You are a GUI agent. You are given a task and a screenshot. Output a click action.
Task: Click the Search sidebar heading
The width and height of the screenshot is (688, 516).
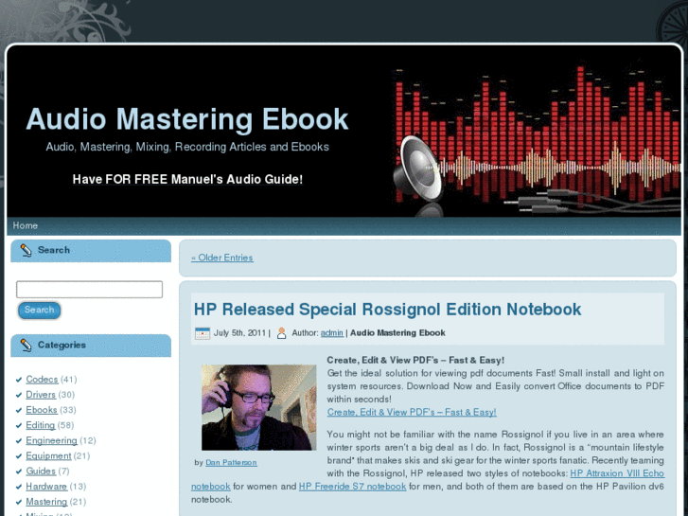pyautogui.click(x=54, y=250)
